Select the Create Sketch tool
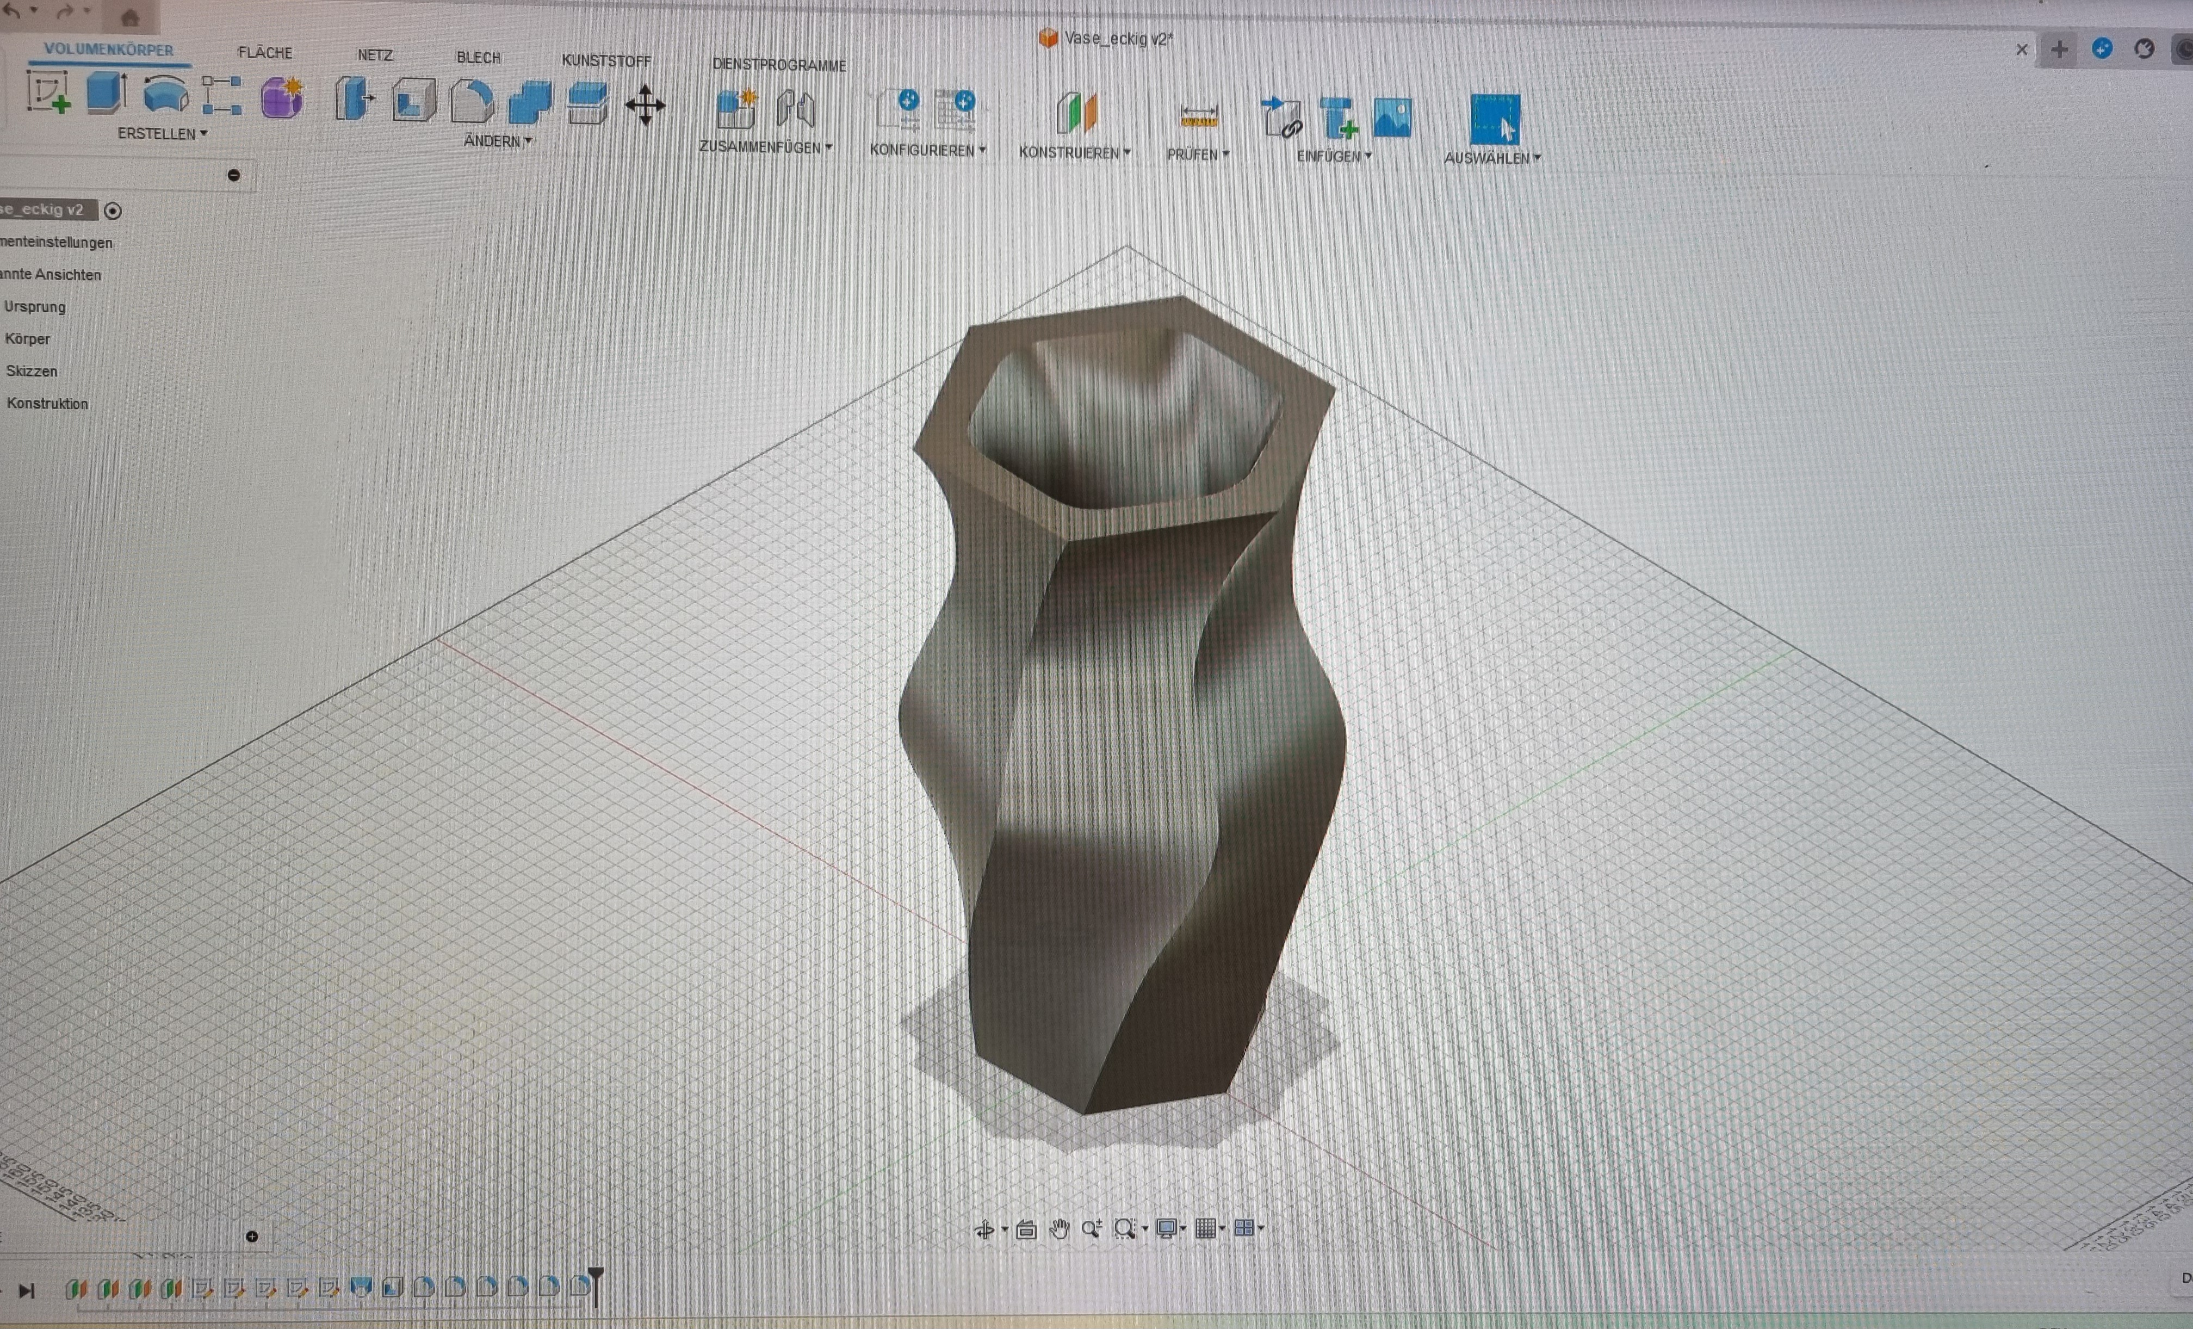This screenshot has width=2193, height=1329. pyautogui.click(x=48, y=92)
